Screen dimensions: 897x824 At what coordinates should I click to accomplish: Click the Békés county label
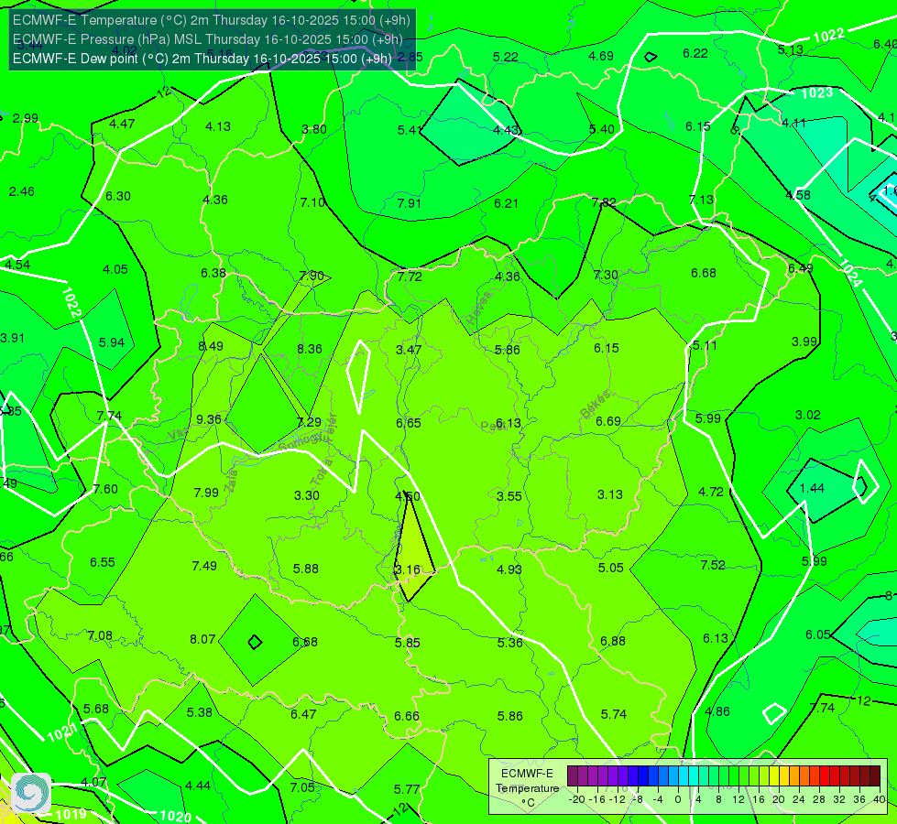tap(595, 405)
